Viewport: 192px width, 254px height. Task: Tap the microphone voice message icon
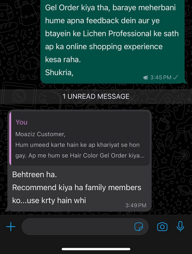coord(180,226)
